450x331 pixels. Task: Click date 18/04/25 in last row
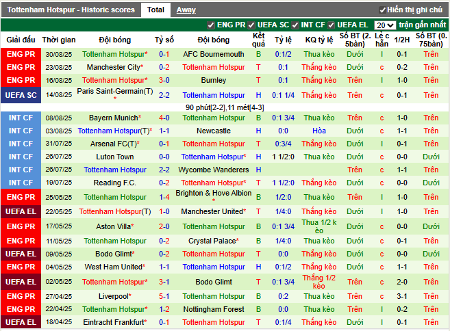(x=59, y=322)
